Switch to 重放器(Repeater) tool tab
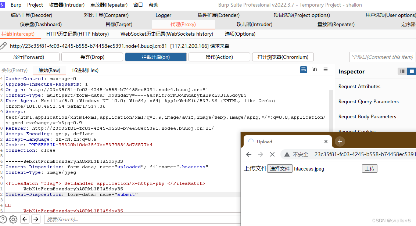This screenshot has height=226, width=416. coord(336,24)
